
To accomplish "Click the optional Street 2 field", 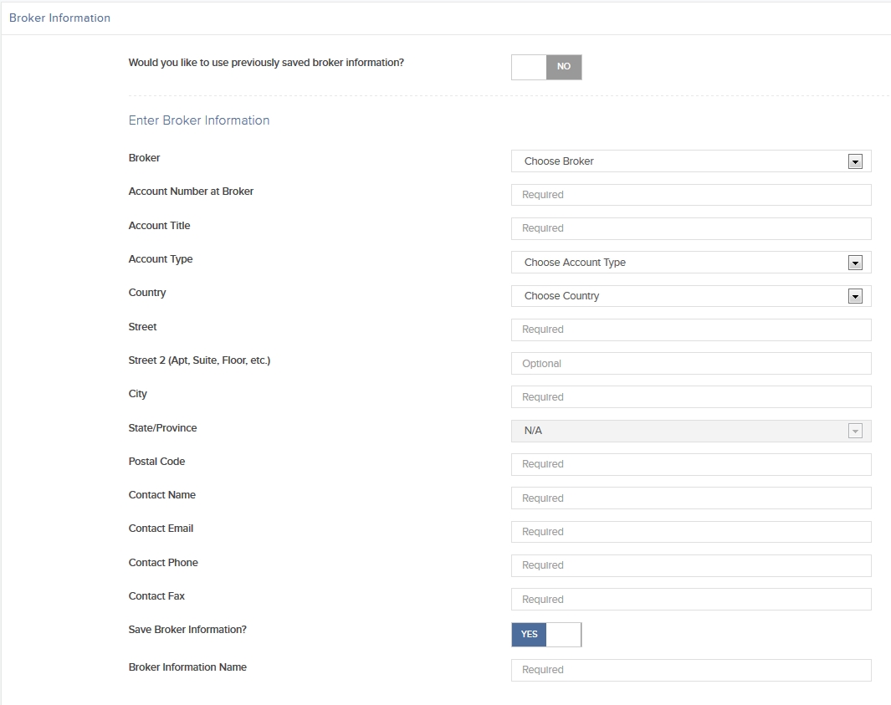I will click(x=691, y=364).
